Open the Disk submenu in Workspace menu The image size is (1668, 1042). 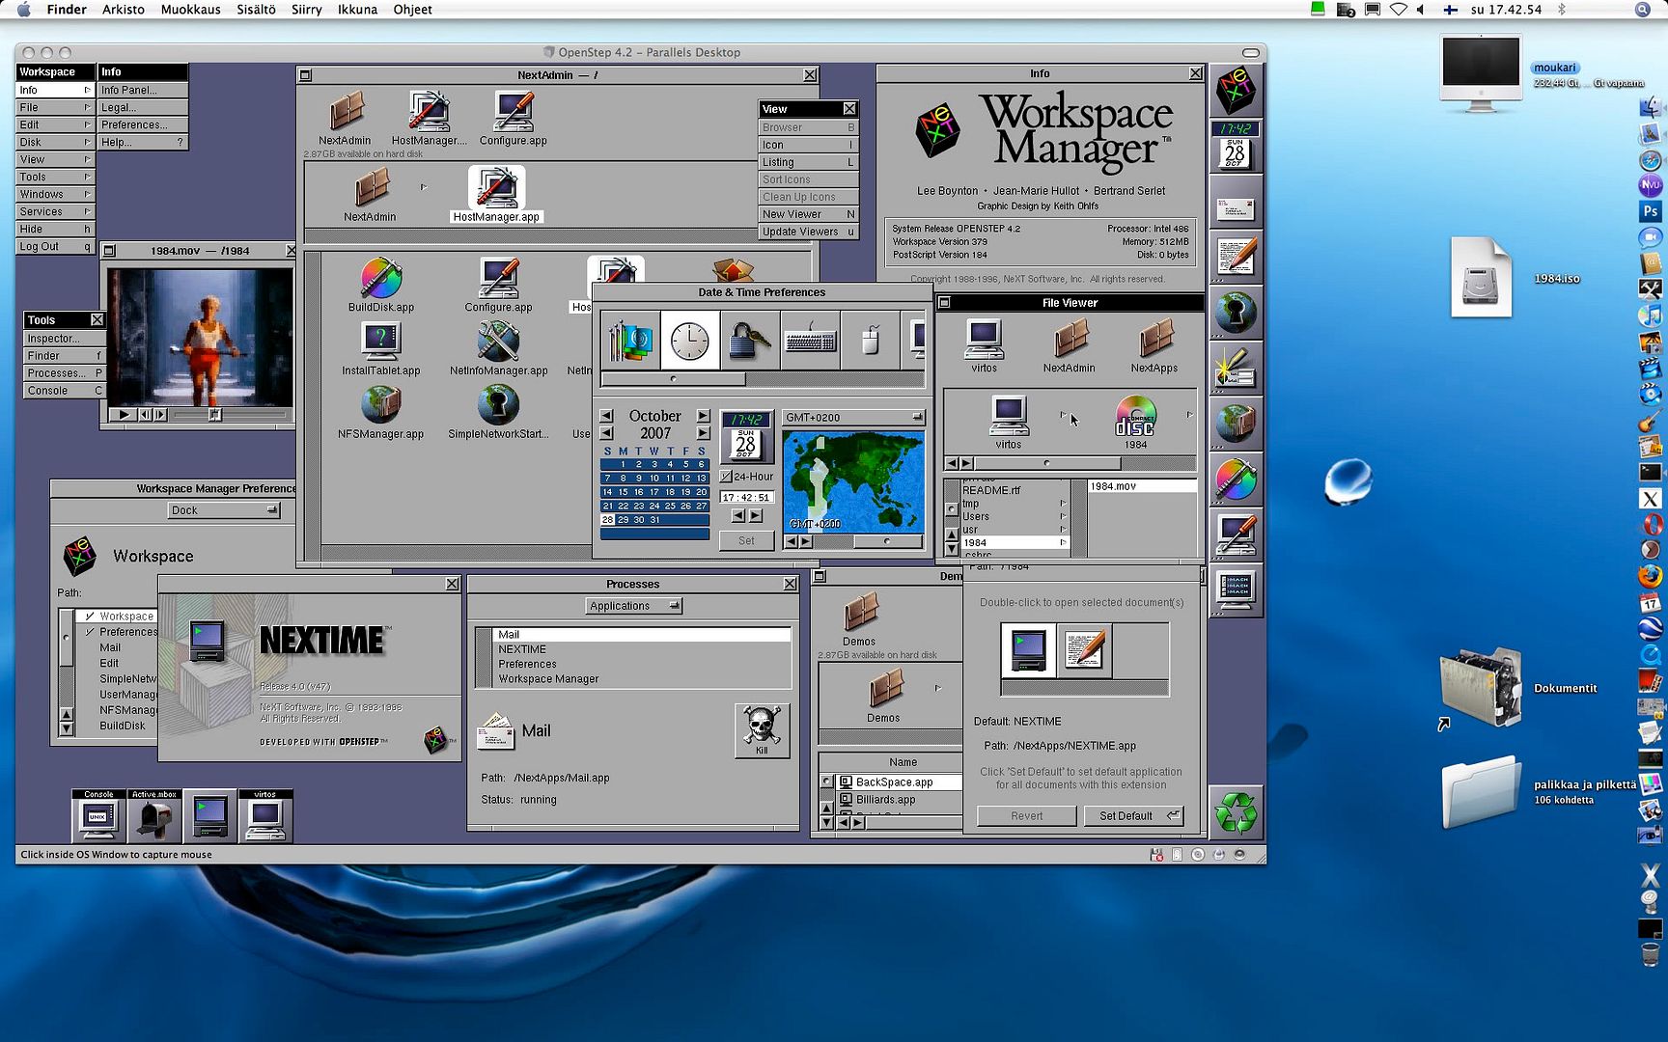pyautogui.click(x=55, y=142)
